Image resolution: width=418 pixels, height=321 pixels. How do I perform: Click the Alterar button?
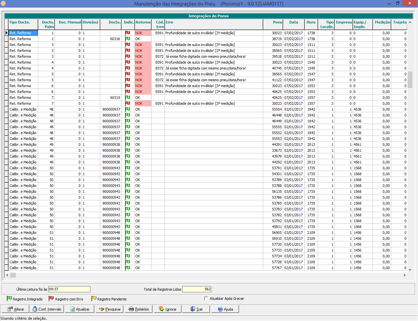[x=15, y=309]
